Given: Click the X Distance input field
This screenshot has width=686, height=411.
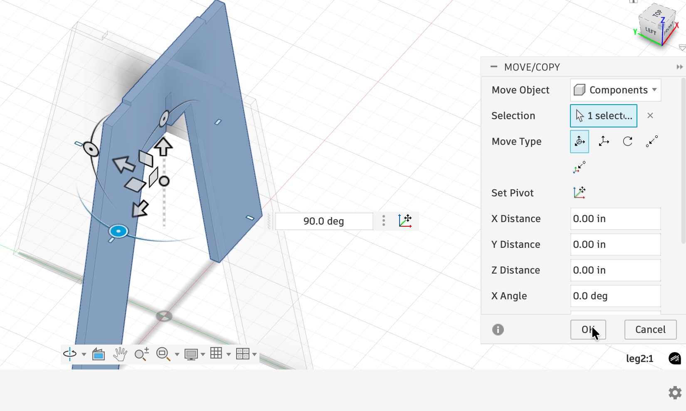Looking at the screenshot, I should coord(615,219).
